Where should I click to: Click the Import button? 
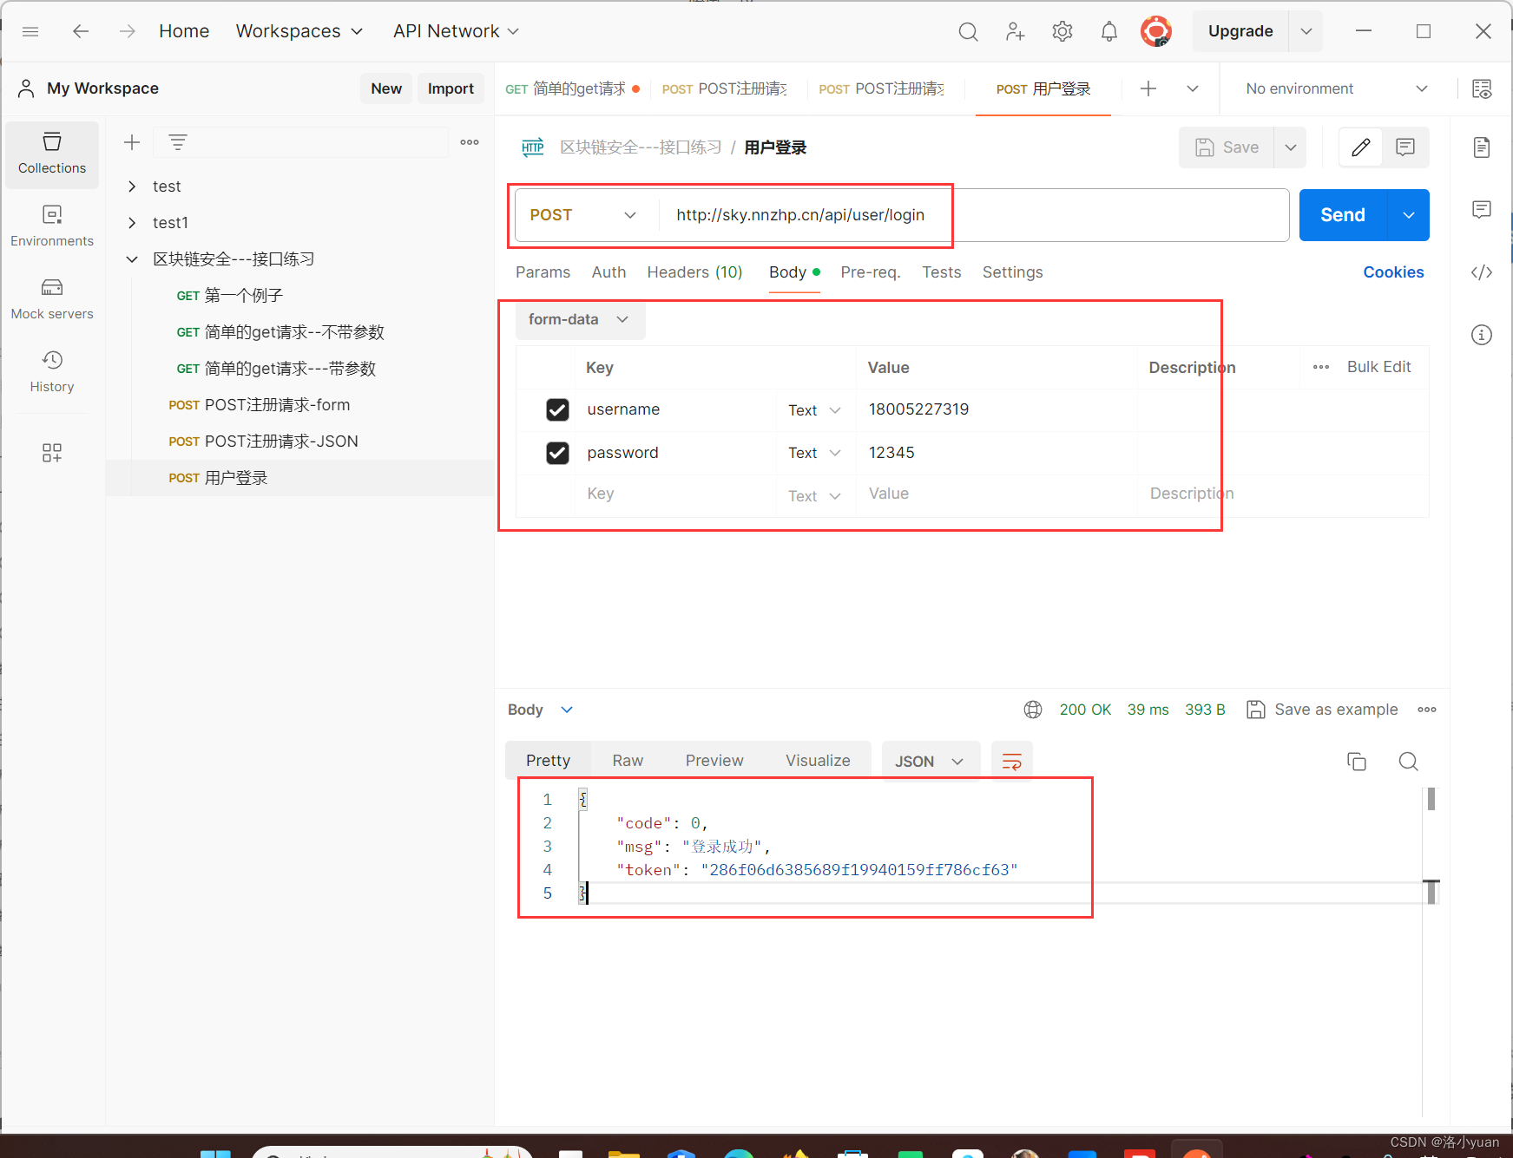pos(451,88)
